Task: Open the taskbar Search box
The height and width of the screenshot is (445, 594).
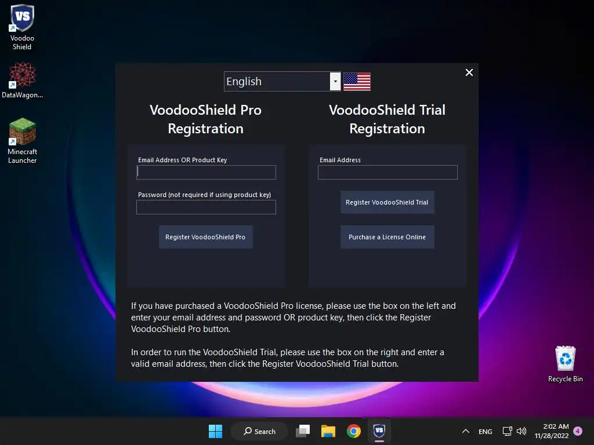Action: click(x=260, y=431)
